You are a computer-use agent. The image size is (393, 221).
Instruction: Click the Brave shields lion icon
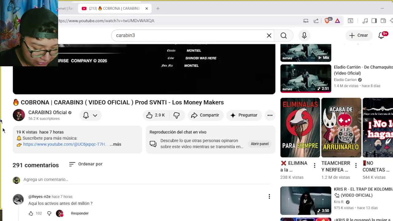pyautogui.click(x=327, y=21)
